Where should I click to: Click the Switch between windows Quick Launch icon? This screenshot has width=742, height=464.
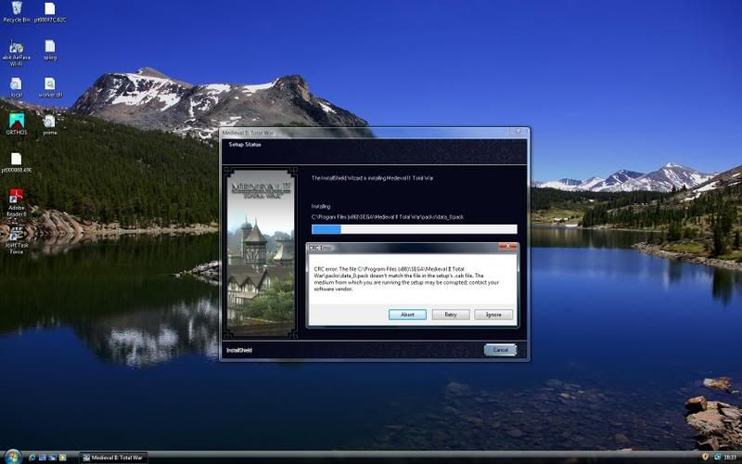[x=52, y=458]
